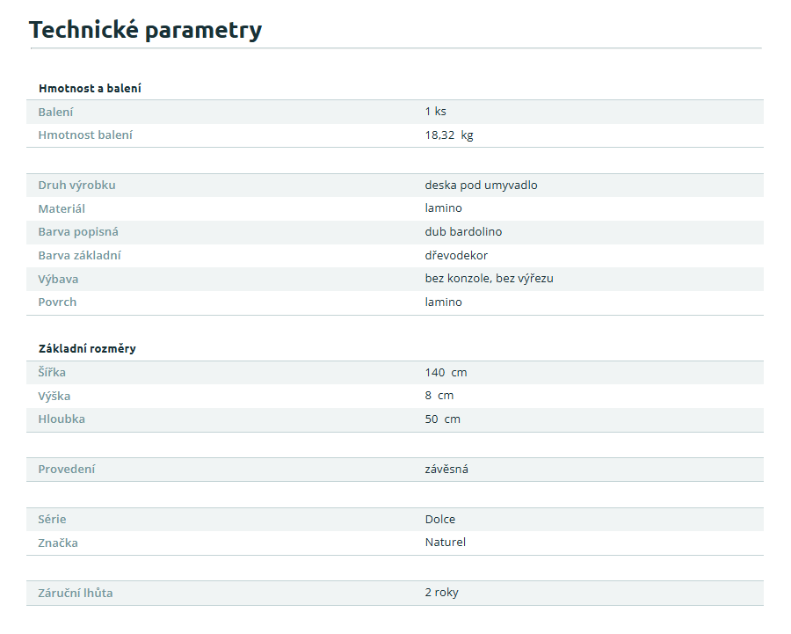The height and width of the screenshot is (634, 791).
Task: Click the bez konzole, bez výřezu value
Action: click(489, 279)
